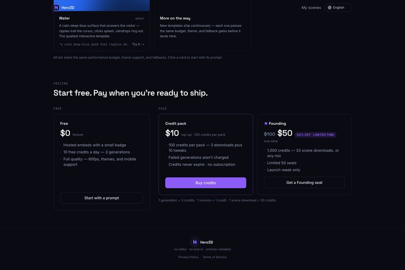This screenshot has width=405, height=270.
Task: Click Try it arrow on Water card
Action: 138,44
